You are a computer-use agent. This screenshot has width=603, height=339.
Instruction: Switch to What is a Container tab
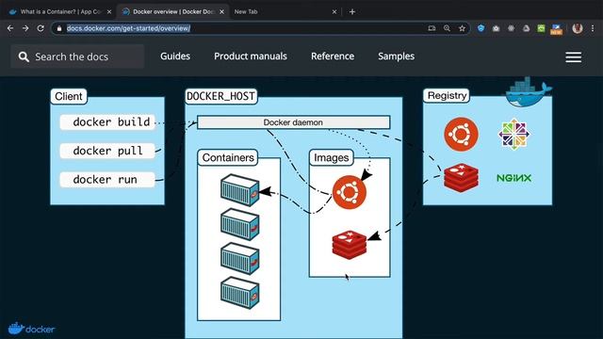pos(60,12)
